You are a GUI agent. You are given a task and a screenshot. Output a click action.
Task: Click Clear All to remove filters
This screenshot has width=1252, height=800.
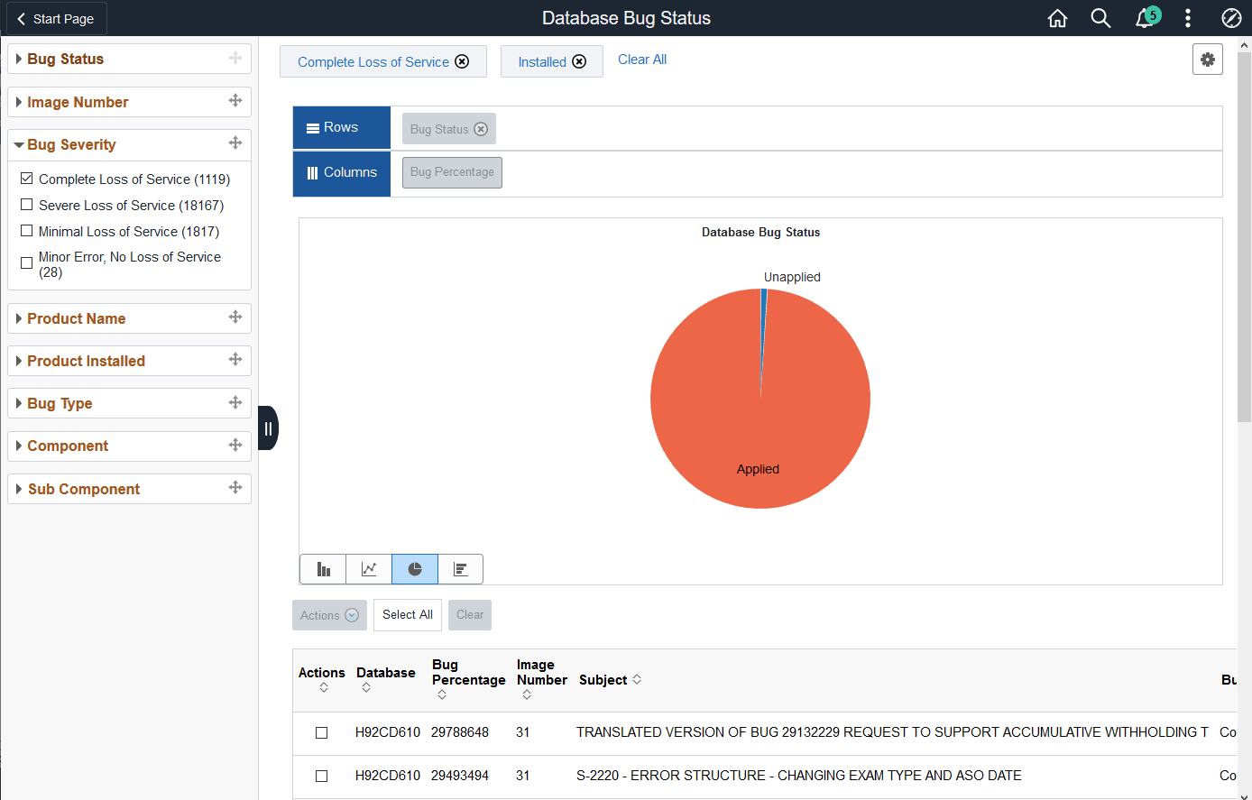tap(641, 60)
